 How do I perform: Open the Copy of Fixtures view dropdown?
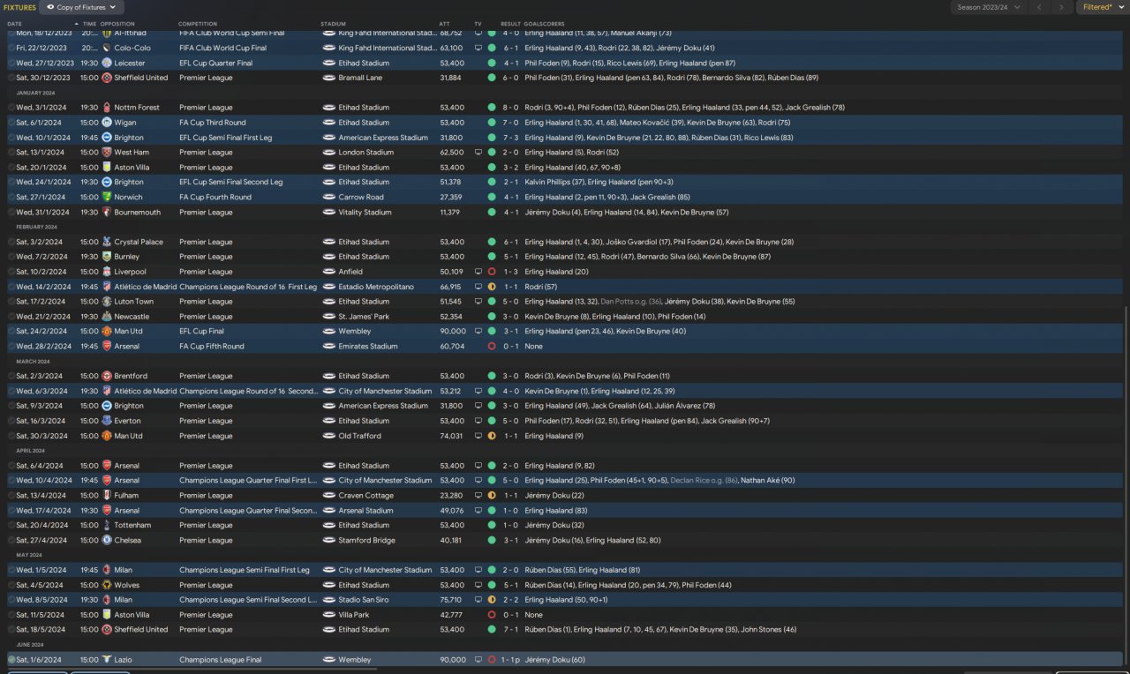(x=79, y=7)
